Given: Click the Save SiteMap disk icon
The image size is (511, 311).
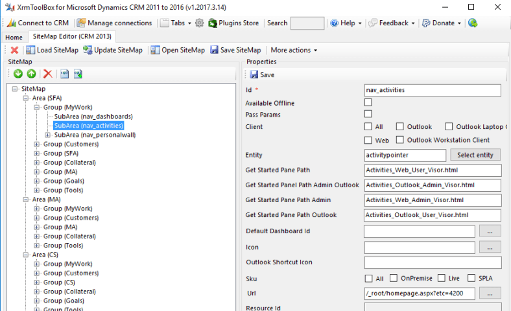Looking at the screenshot, I should 235,50.
